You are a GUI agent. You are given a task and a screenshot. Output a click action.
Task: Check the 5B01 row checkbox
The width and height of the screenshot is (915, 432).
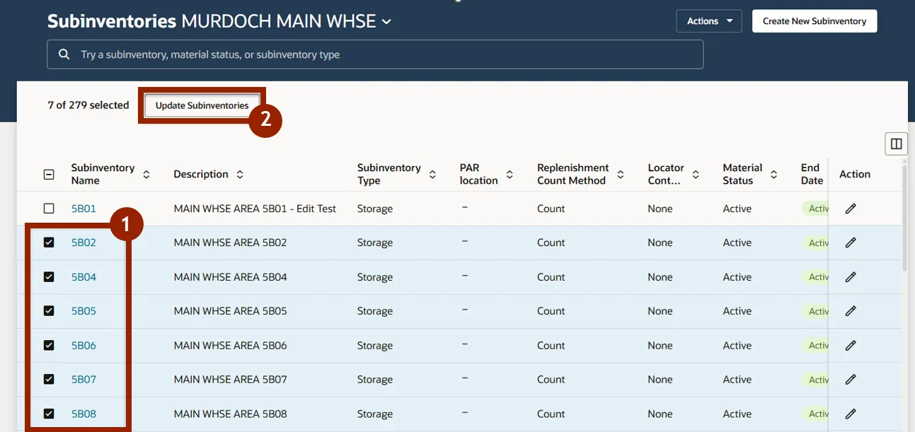pyautogui.click(x=49, y=209)
